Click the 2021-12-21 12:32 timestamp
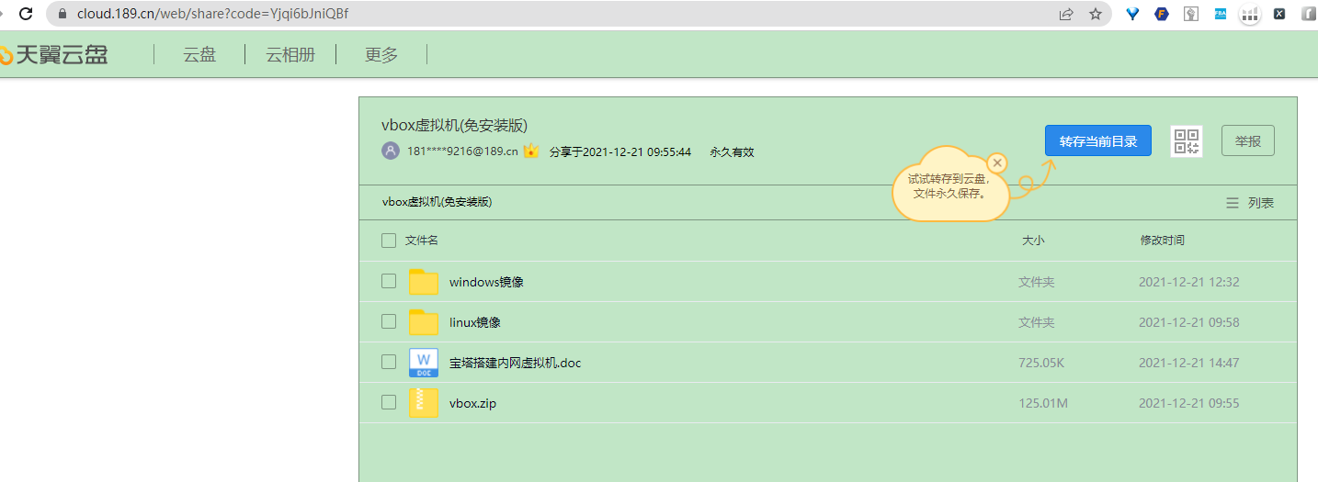 click(x=1189, y=282)
